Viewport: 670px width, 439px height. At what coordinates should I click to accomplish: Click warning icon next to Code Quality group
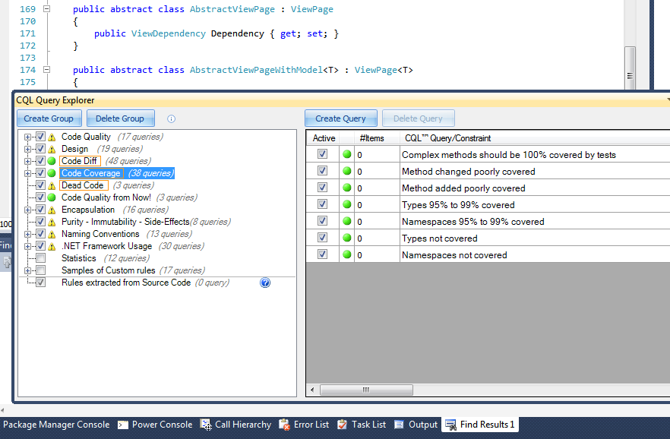(x=52, y=137)
